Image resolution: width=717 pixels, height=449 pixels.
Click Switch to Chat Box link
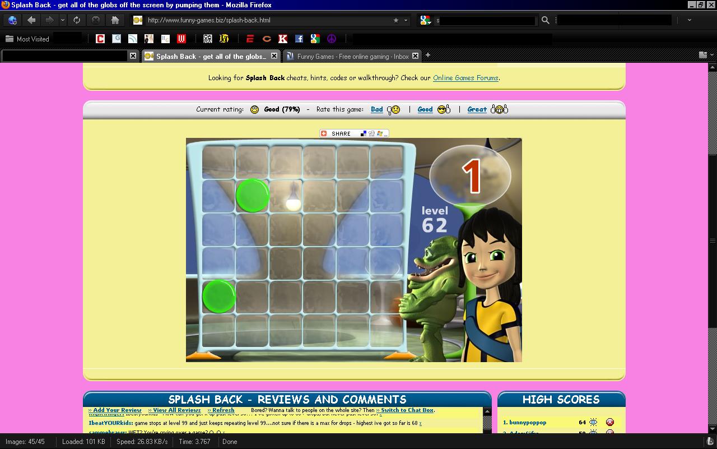point(405,410)
